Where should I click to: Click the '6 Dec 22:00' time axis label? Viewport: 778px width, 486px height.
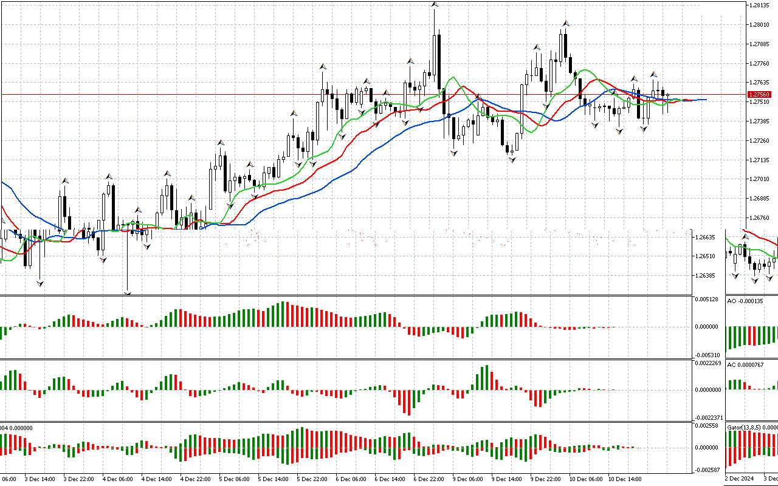[429, 479]
